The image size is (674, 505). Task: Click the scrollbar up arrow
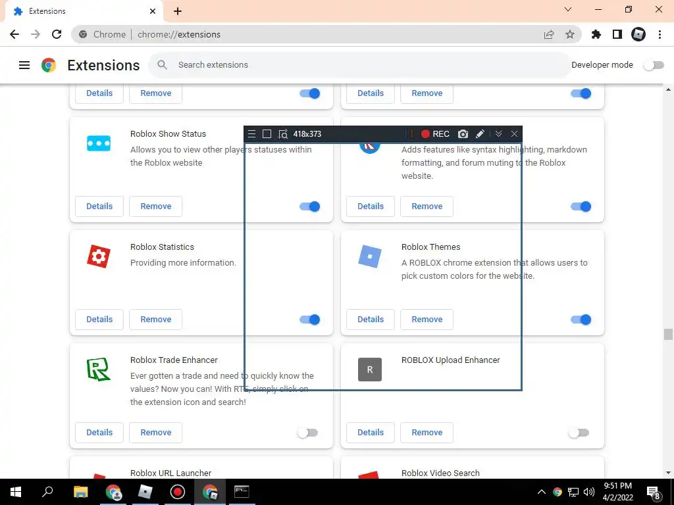coord(668,89)
